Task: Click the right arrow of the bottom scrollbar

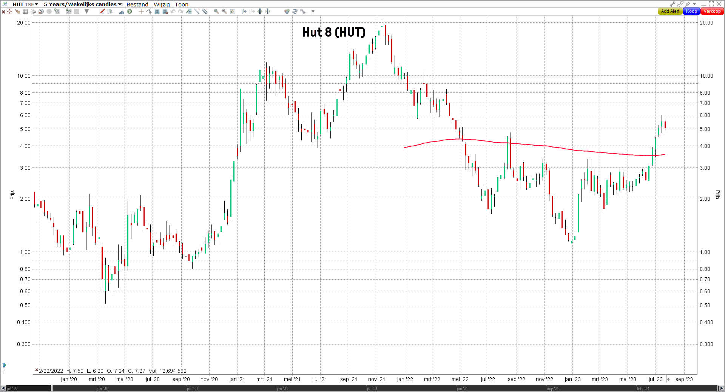Action: click(722, 388)
